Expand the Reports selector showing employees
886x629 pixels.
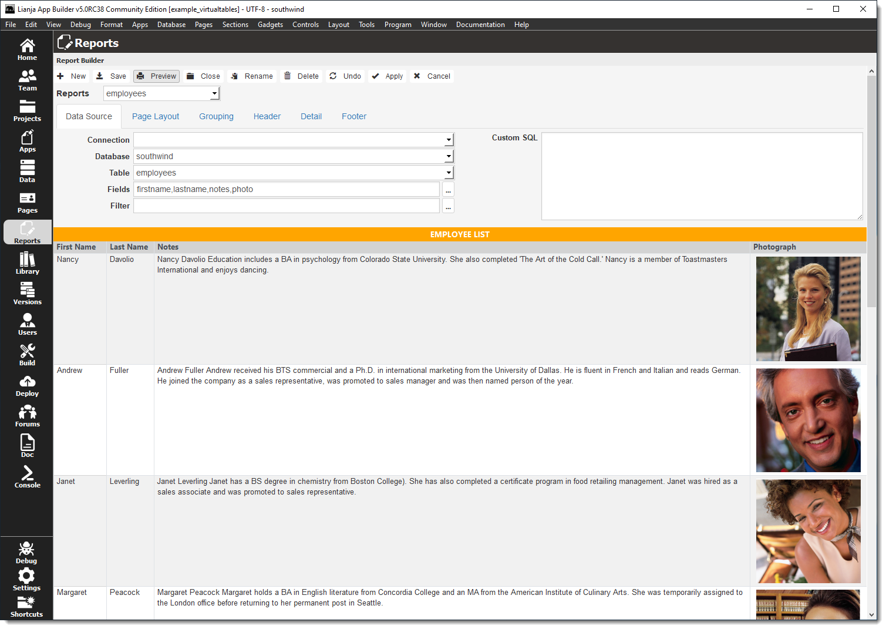pyautogui.click(x=214, y=93)
